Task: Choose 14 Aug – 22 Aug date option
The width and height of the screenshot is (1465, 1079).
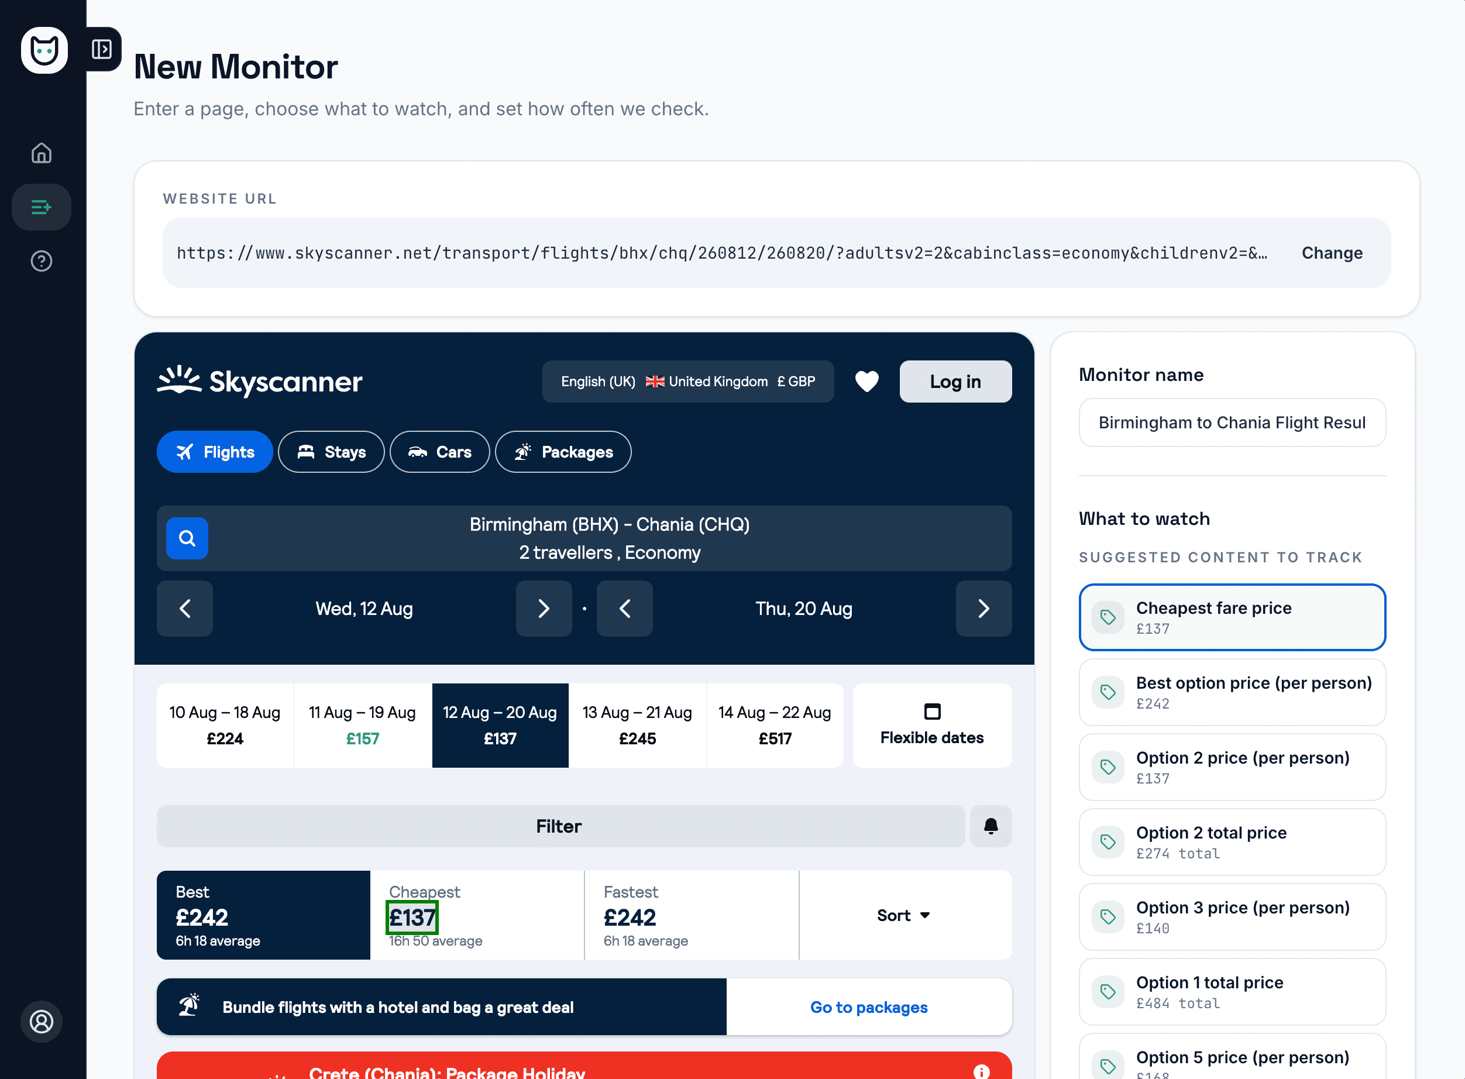Action: (775, 726)
